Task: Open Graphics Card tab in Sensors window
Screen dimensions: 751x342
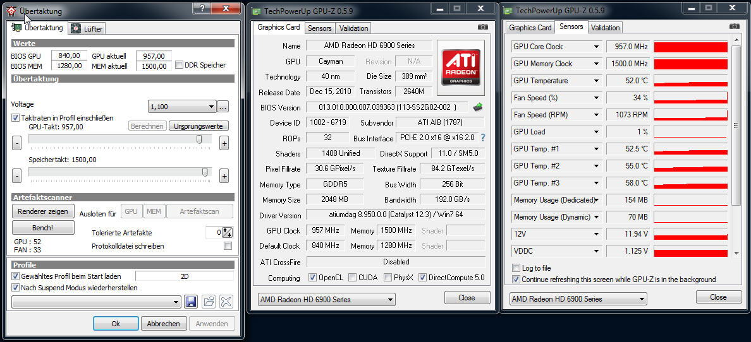Action: point(530,28)
